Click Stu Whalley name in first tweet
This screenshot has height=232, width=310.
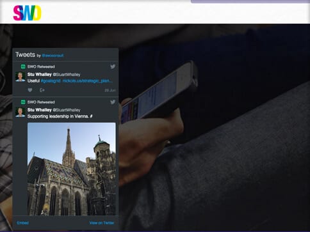coord(40,74)
